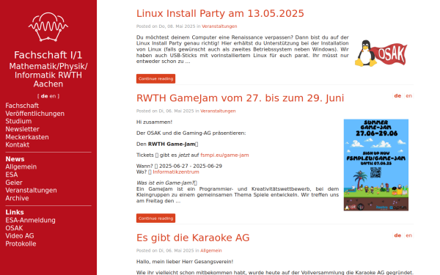The height and width of the screenshot is (275, 440).
Task: Click 'Hallo, mein lieber Herr Gesangsverein!' text
Action: (x=185, y=262)
